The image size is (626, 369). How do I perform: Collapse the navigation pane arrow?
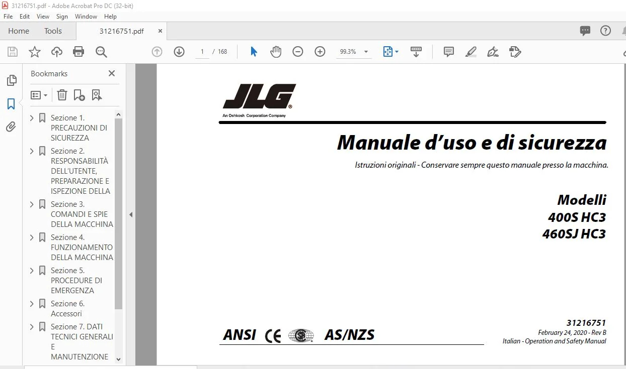pyautogui.click(x=131, y=215)
